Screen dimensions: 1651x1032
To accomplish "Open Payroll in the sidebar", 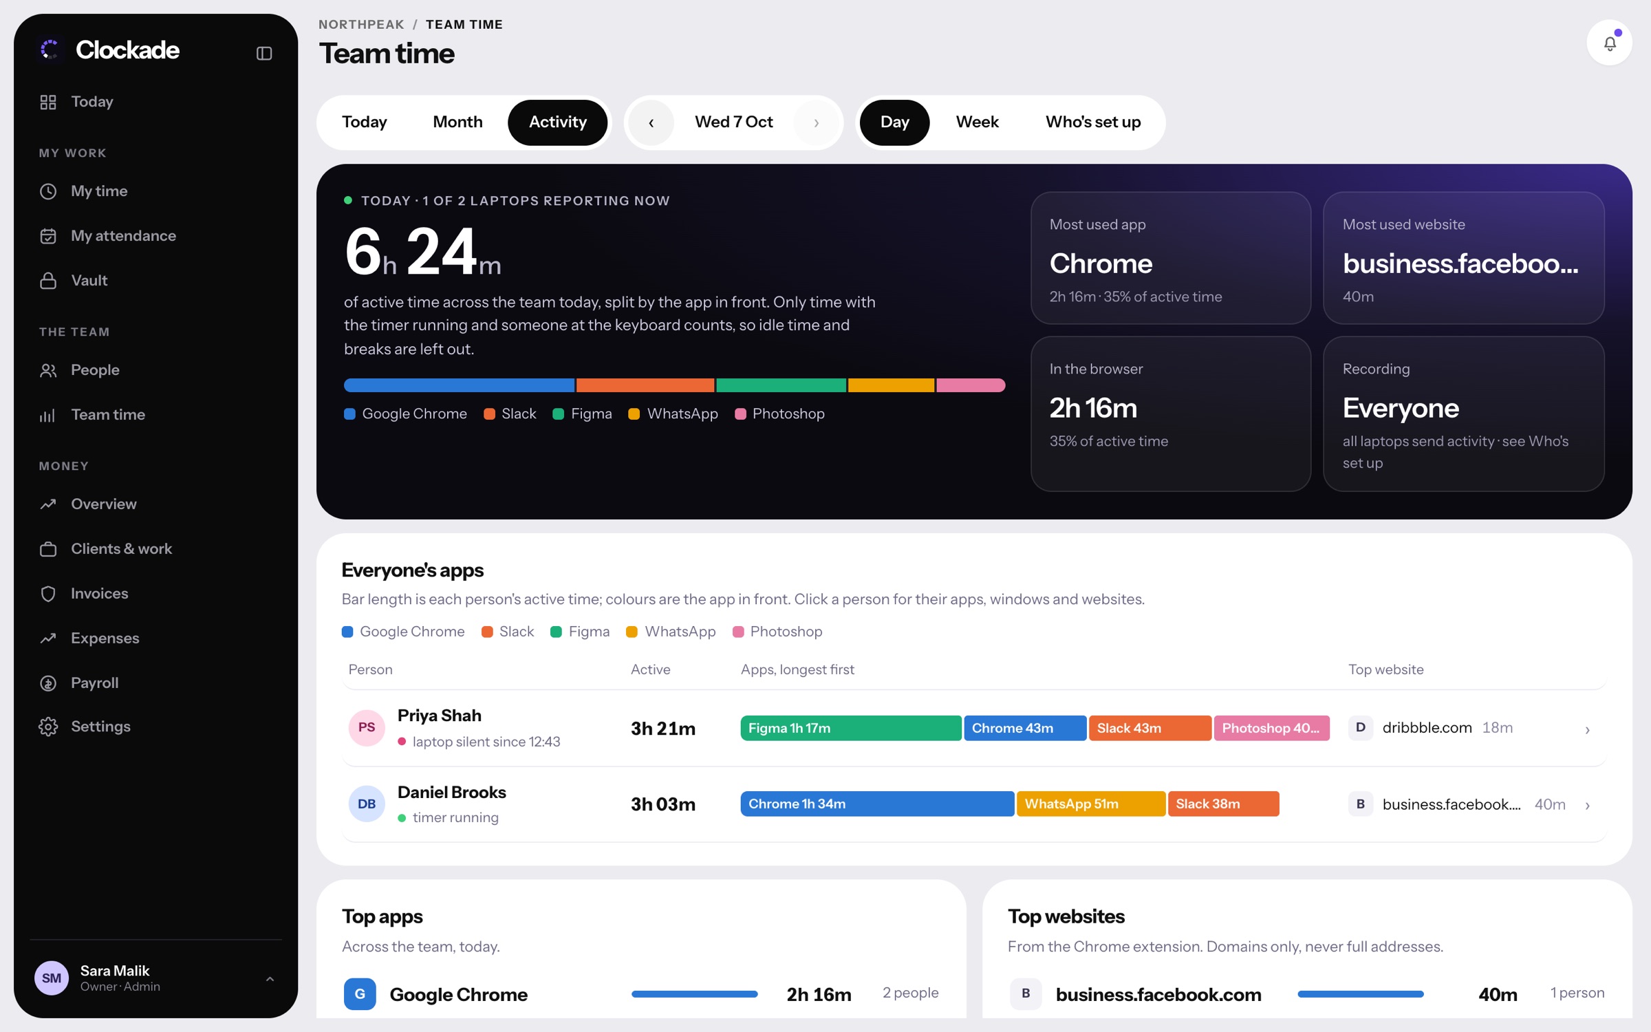I will tap(155, 683).
